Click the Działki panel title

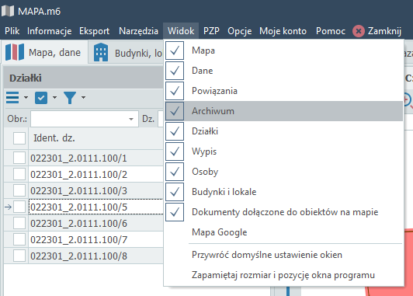(26, 78)
